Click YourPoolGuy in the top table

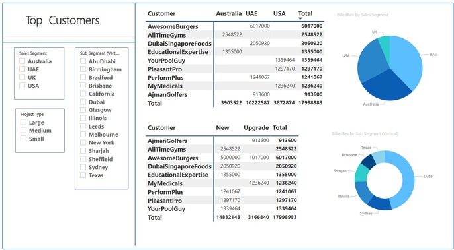[166, 60]
